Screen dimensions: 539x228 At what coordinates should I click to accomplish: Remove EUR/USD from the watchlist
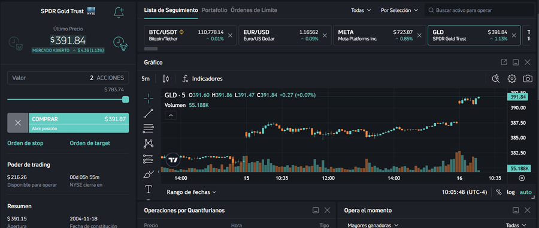coord(325,35)
